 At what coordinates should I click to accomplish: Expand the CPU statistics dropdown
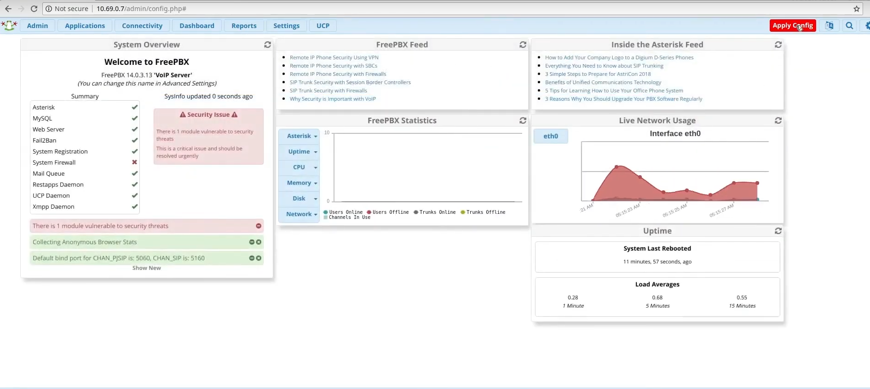tap(299, 167)
